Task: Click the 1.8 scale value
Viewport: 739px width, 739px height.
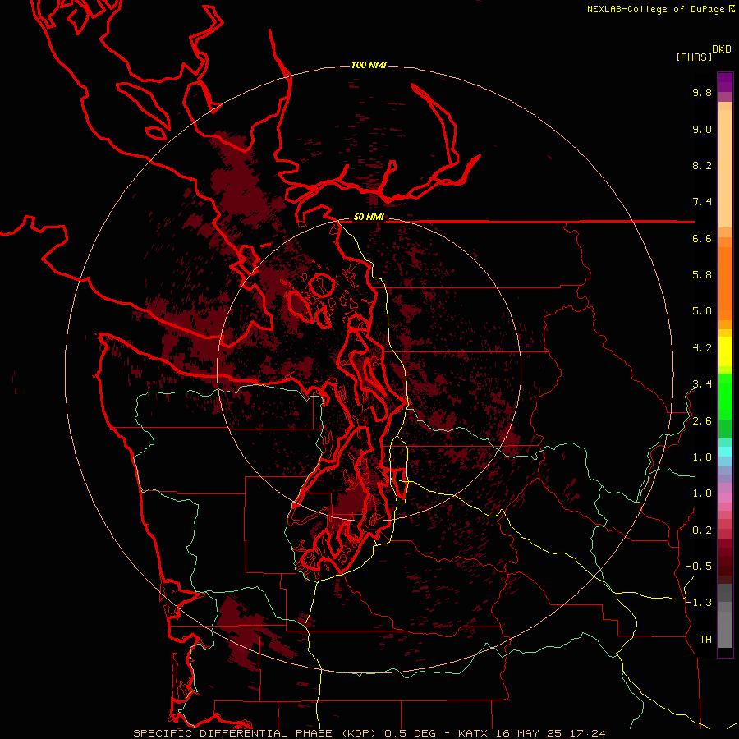Action: click(702, 457)
